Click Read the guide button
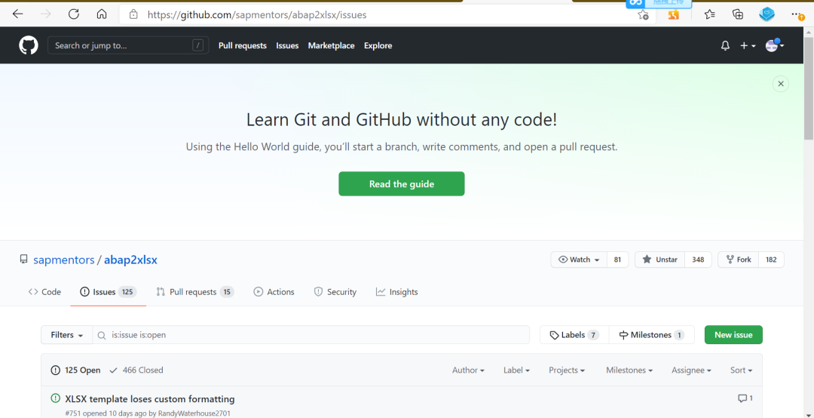 tap(401, 184)
